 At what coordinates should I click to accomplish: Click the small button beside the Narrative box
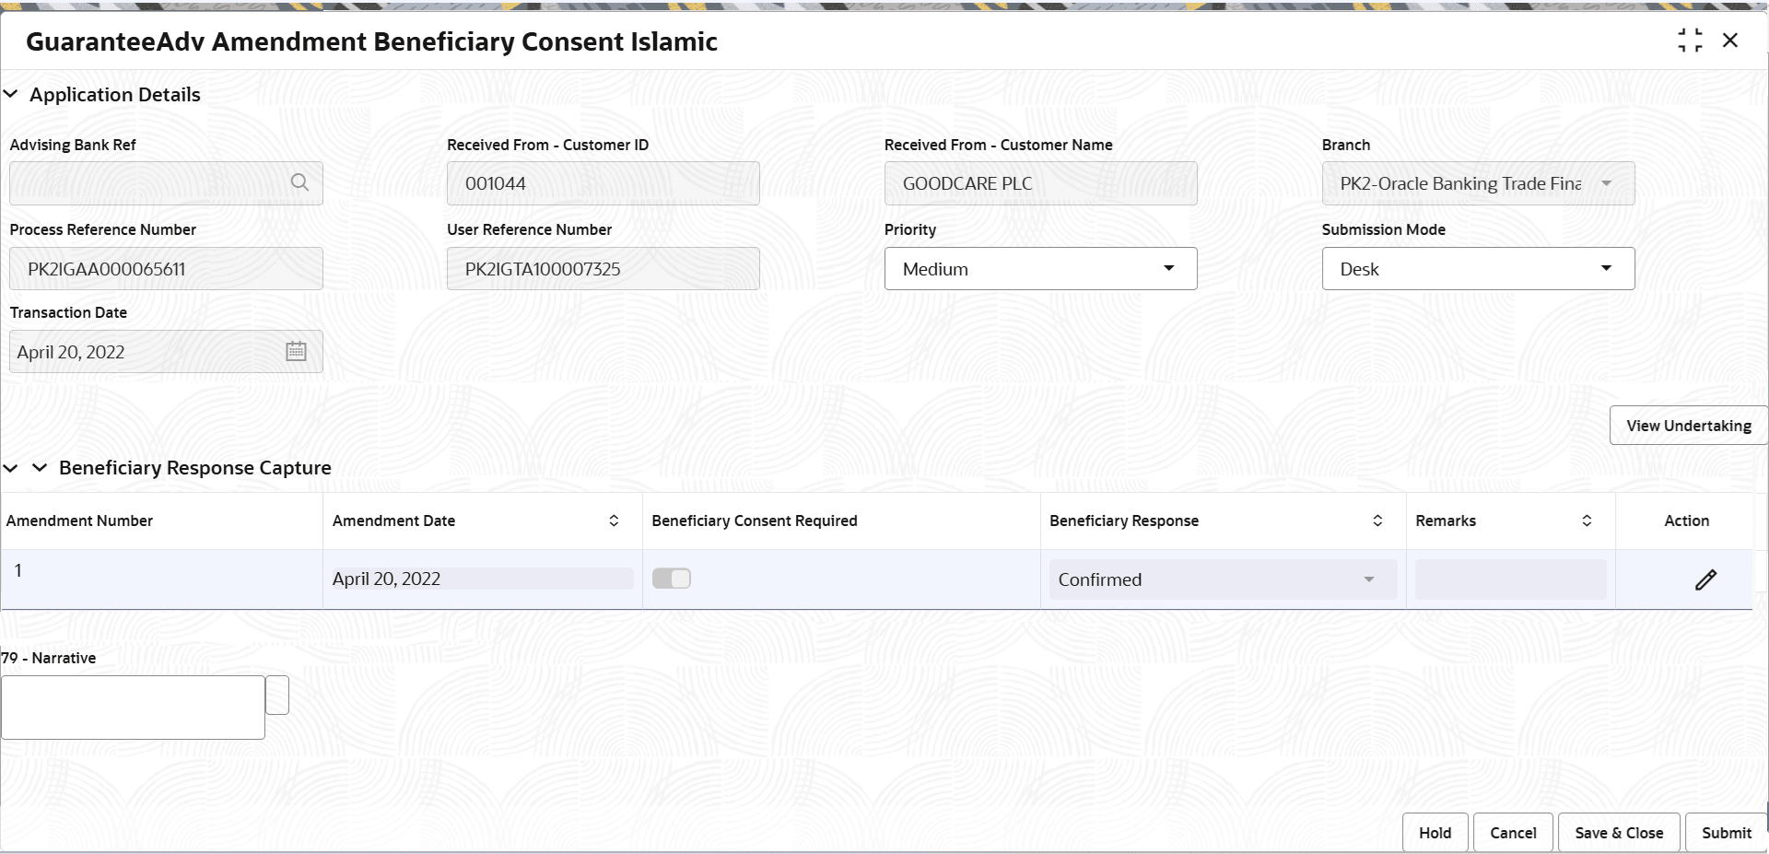tap(277, 695)
